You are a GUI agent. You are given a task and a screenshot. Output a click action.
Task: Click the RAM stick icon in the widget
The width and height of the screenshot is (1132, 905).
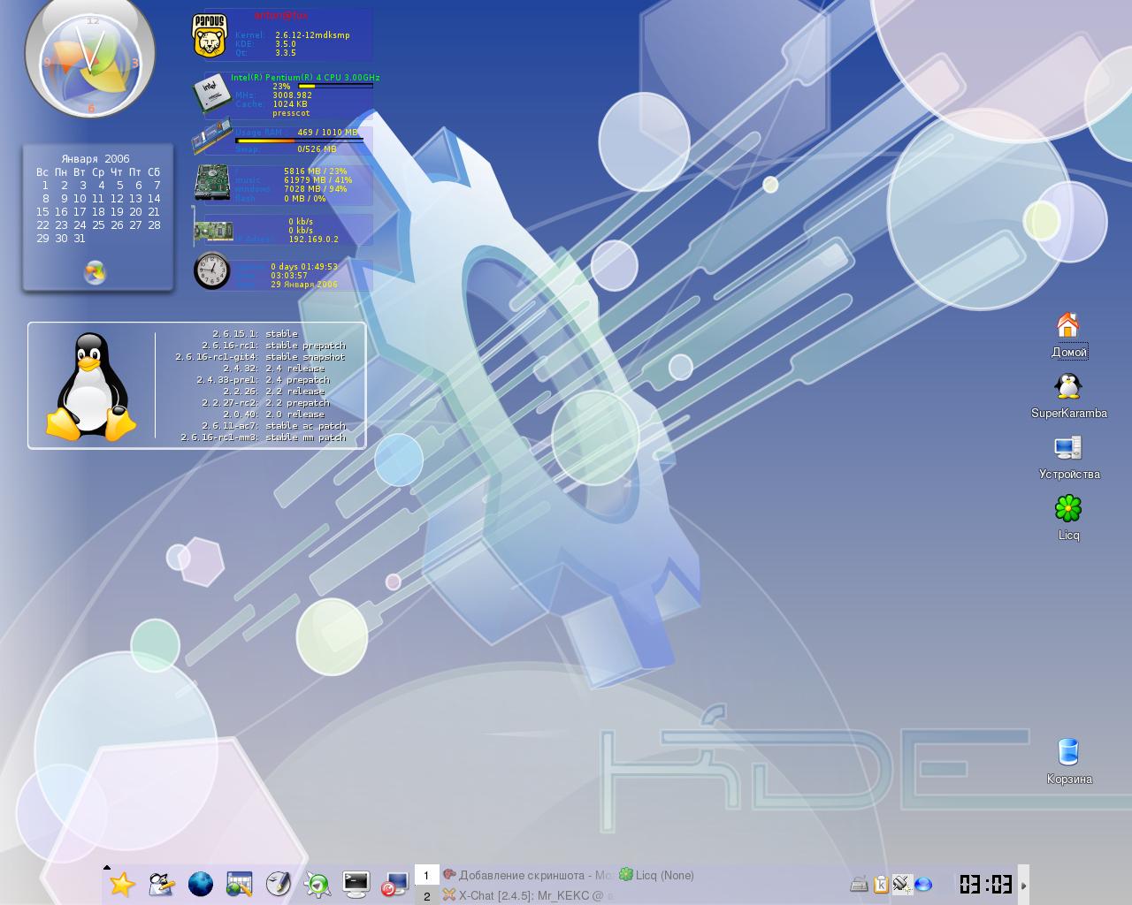point(212,137)
